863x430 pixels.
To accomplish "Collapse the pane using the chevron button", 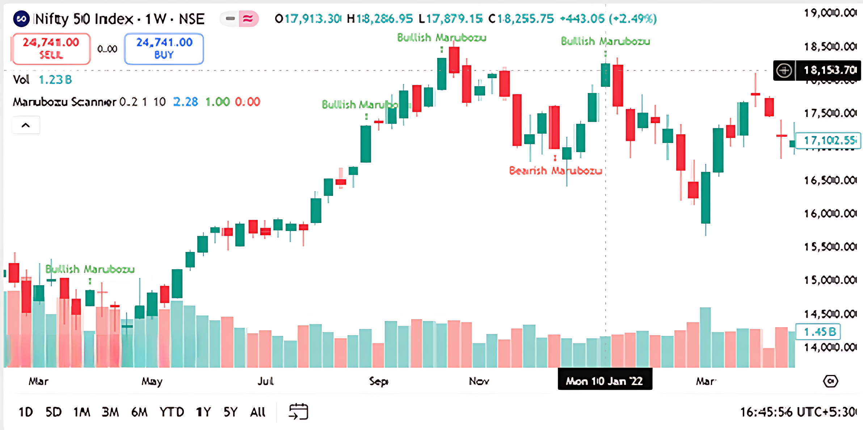I will pyautogui.click(x=26, y=125).
